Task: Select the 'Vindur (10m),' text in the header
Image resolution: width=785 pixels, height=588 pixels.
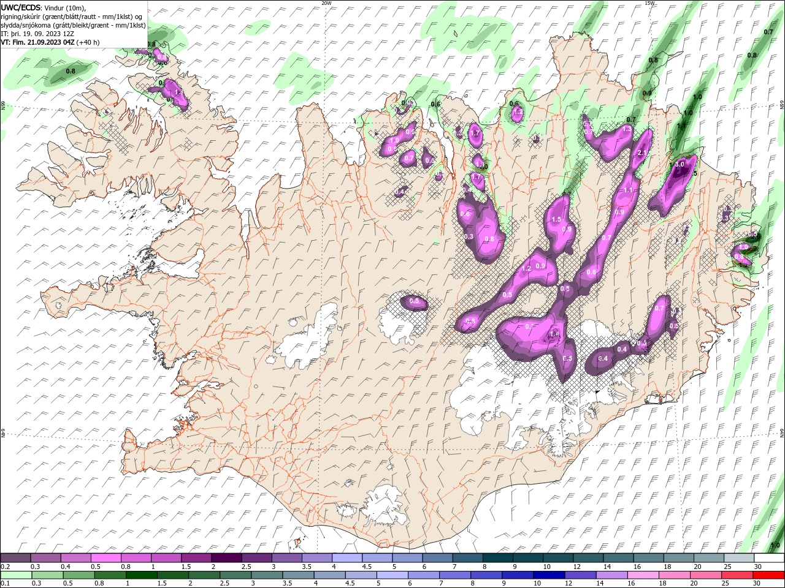Action: pyautogui.click(x=65, y=7)
